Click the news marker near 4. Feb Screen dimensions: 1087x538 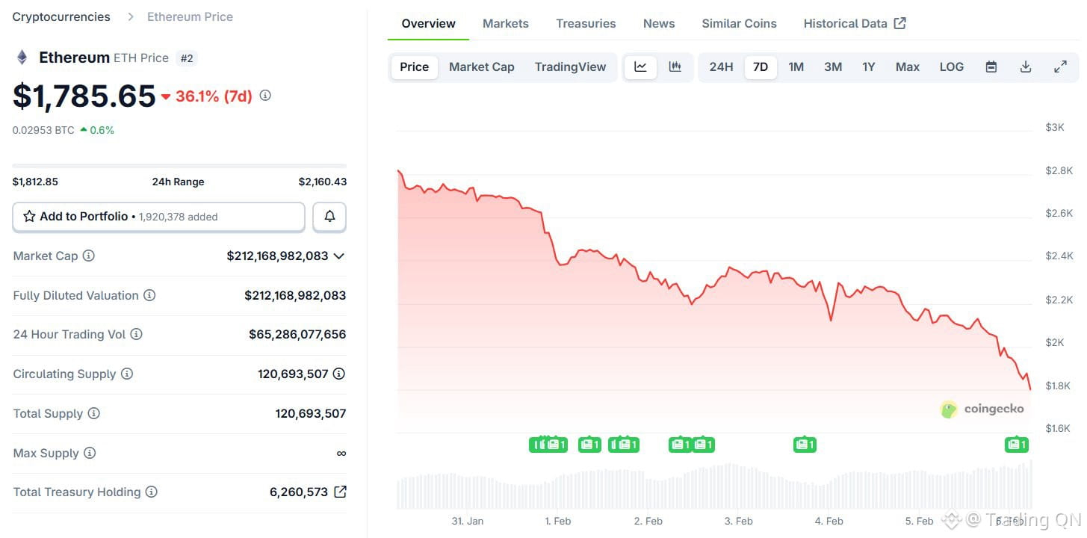(805, 445)
